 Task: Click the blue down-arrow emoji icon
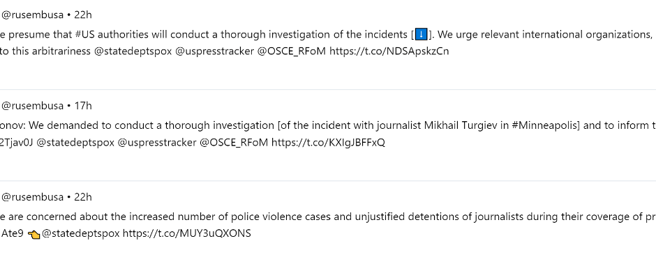(x=421, y=34)
